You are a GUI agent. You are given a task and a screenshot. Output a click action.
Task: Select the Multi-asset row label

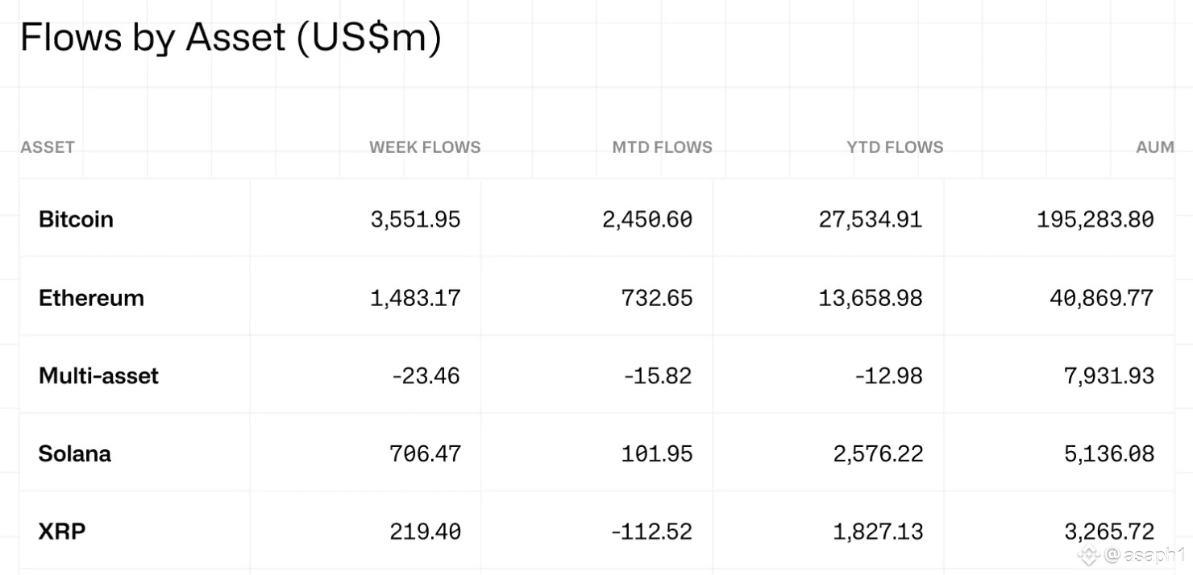coord(98,376)
